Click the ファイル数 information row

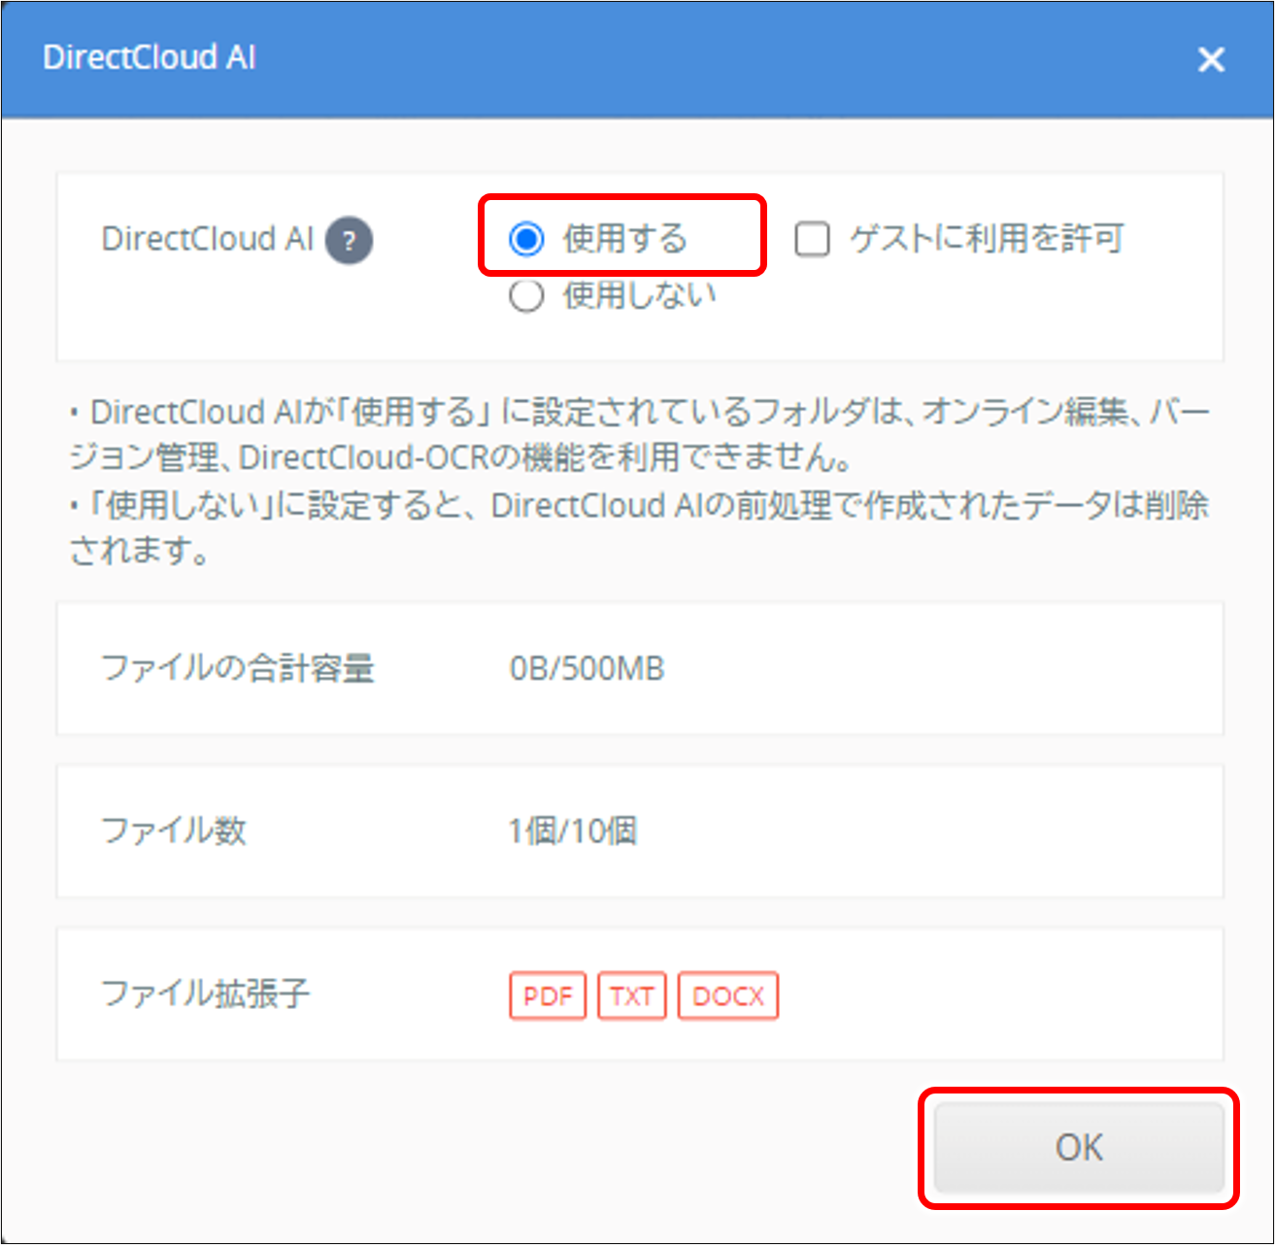641,831
